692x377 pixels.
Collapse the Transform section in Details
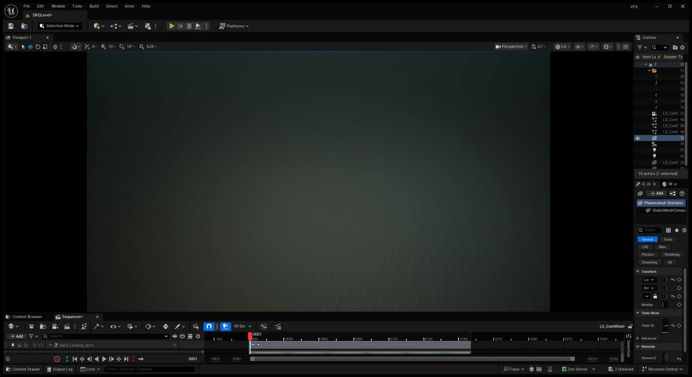click(x=638, y=272)
